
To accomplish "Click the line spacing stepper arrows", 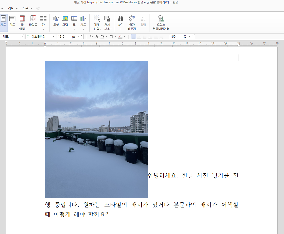I will click(193, 37).
